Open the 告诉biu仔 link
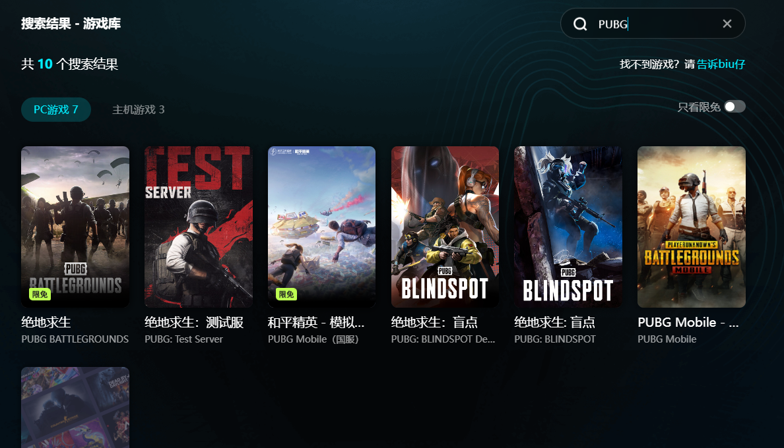784x448 pixels. point(721,64)
